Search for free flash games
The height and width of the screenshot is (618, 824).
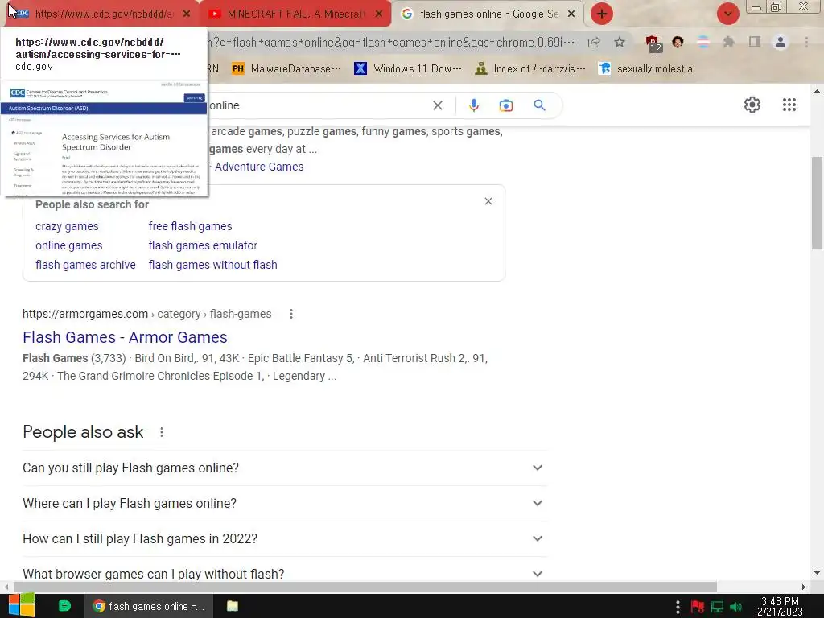tap(190, 226)
